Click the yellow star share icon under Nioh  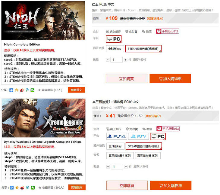(x=17, y=90)
